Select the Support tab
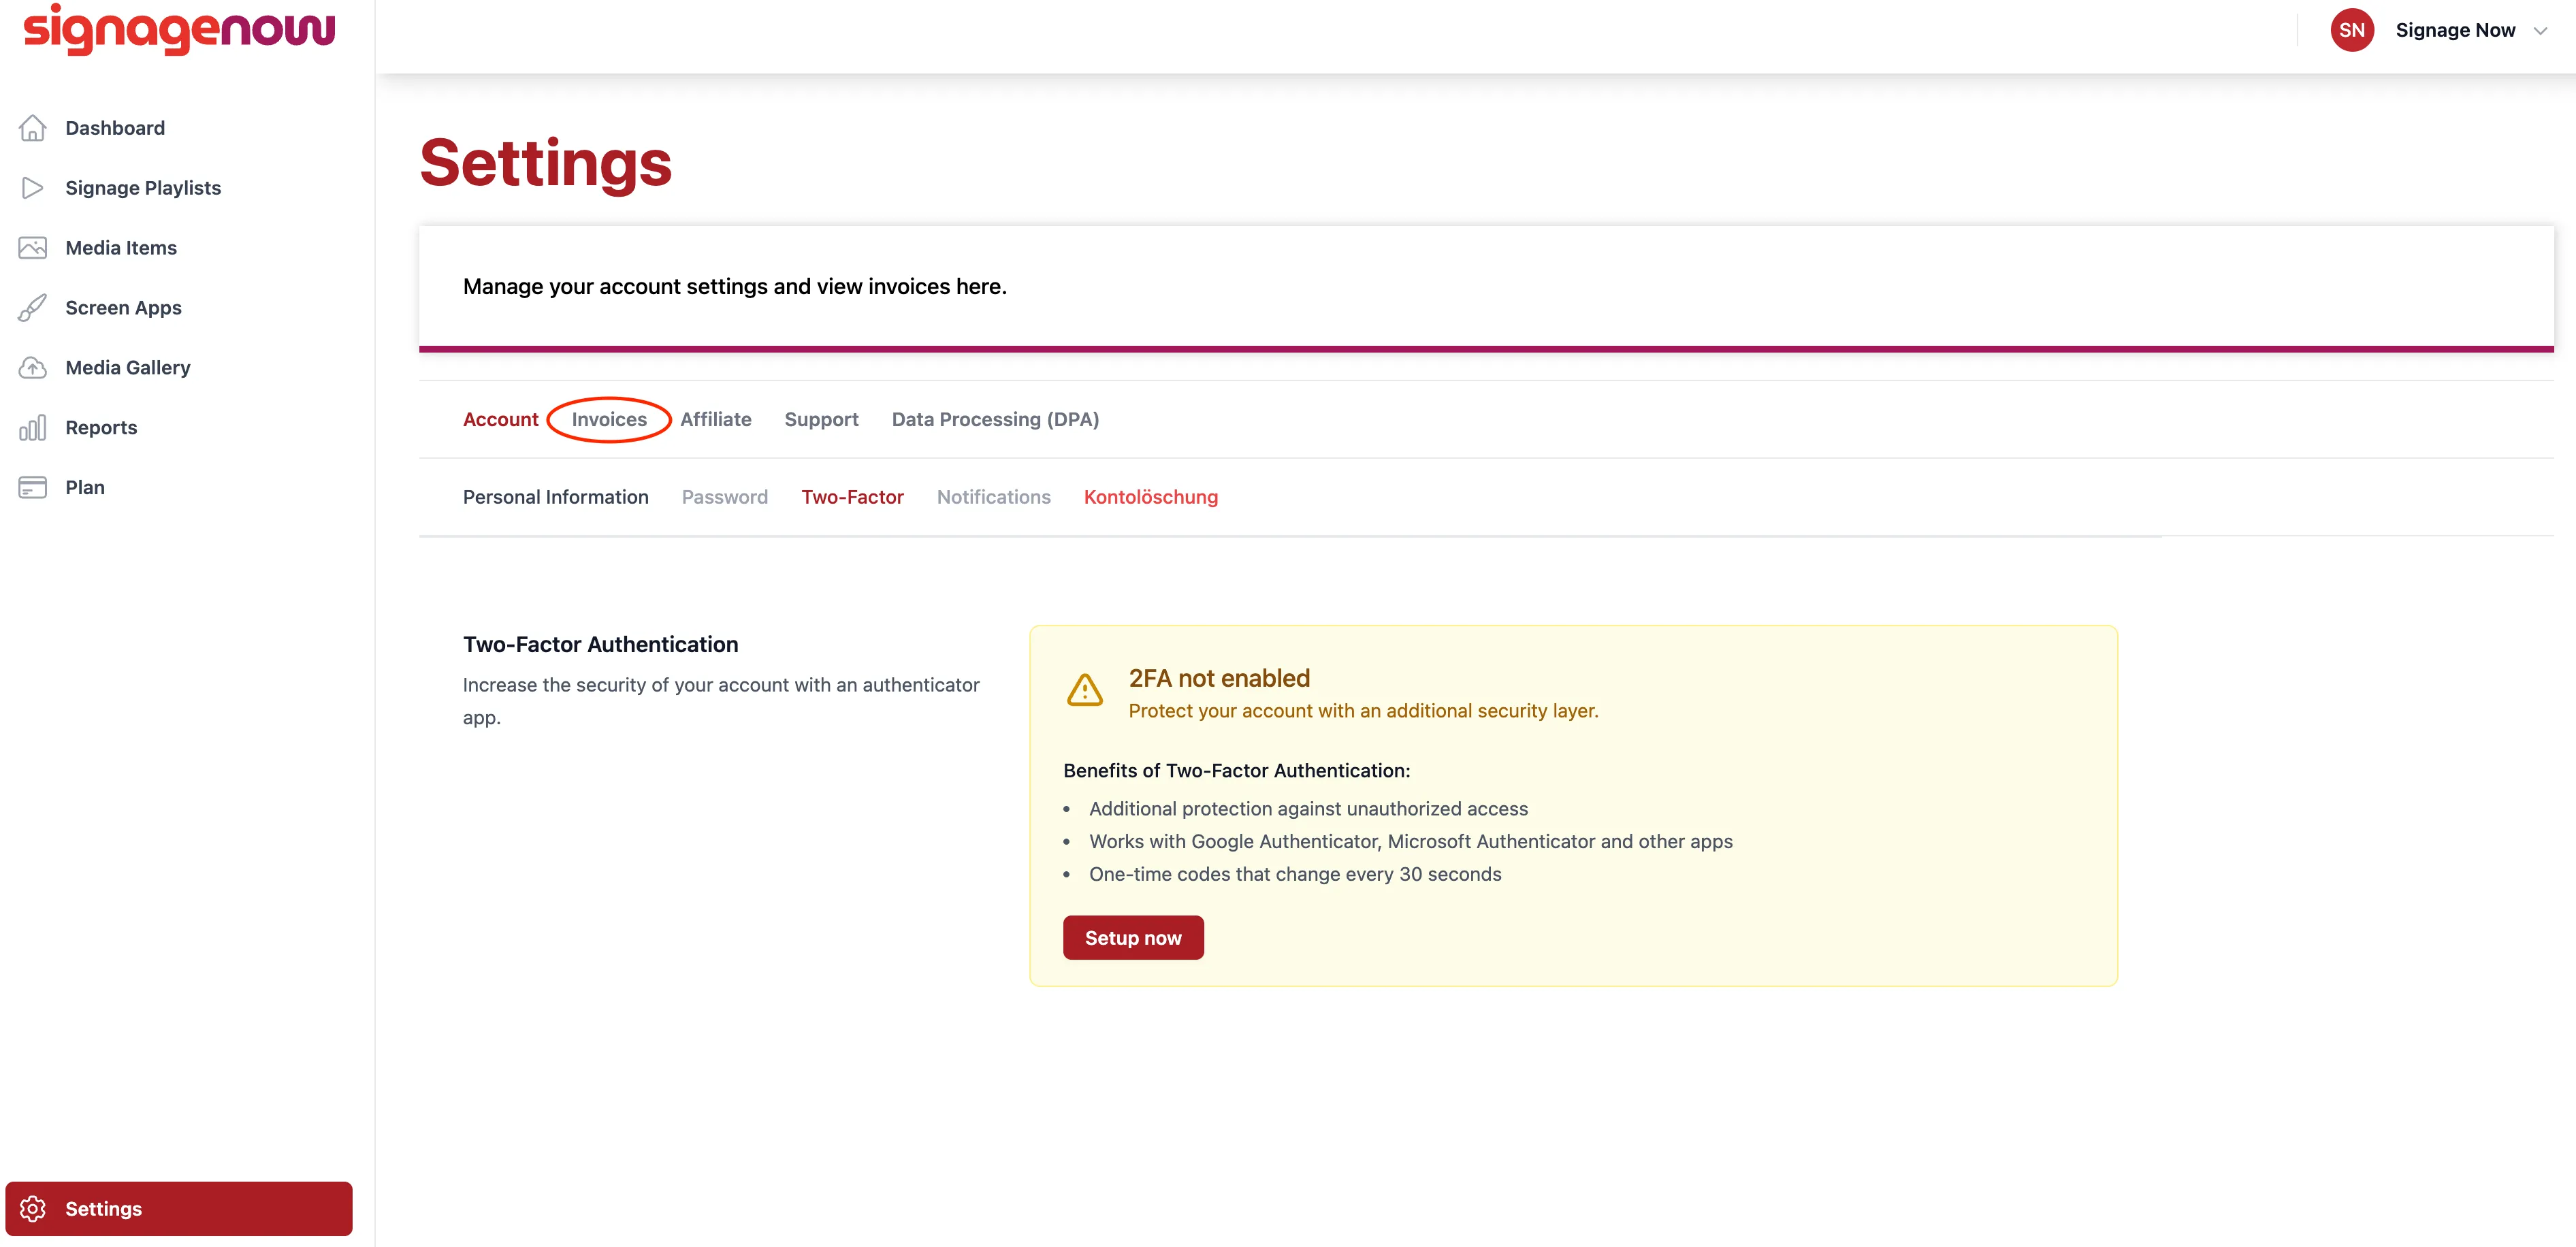This screenshot has width=2576, height=1247. point(821,419)
